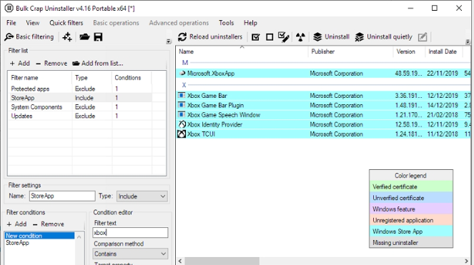Click Add from list button
The image size is (474, 265).
[x=98, y=64]
